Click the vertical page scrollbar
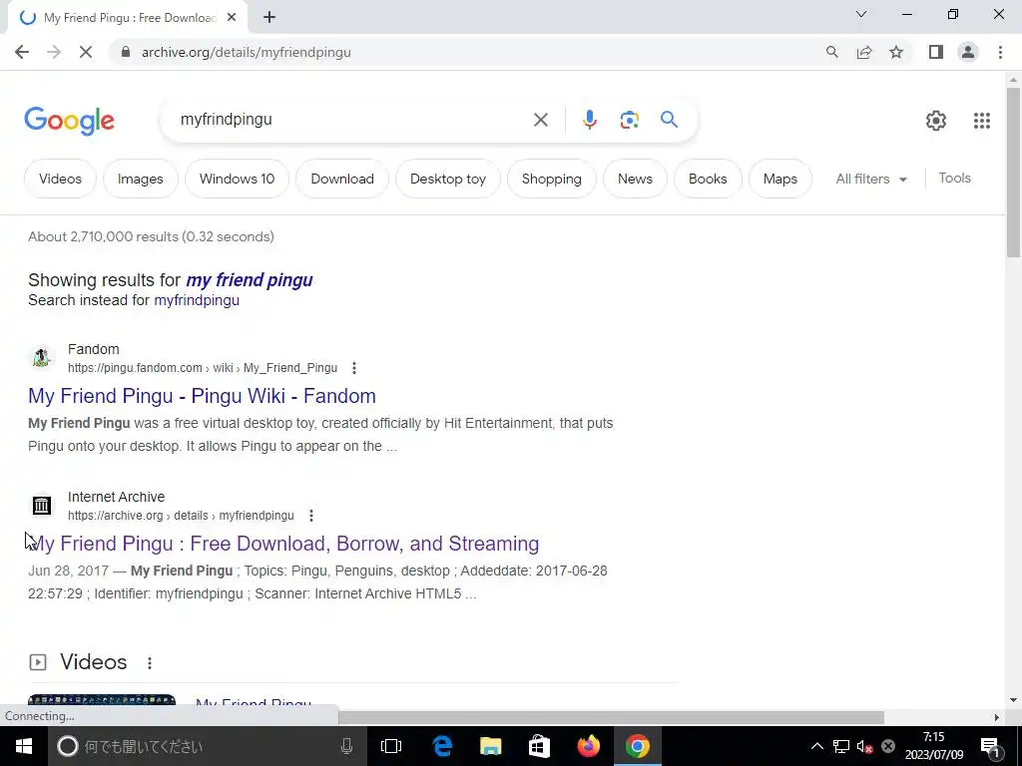 tap(1013, 173)
